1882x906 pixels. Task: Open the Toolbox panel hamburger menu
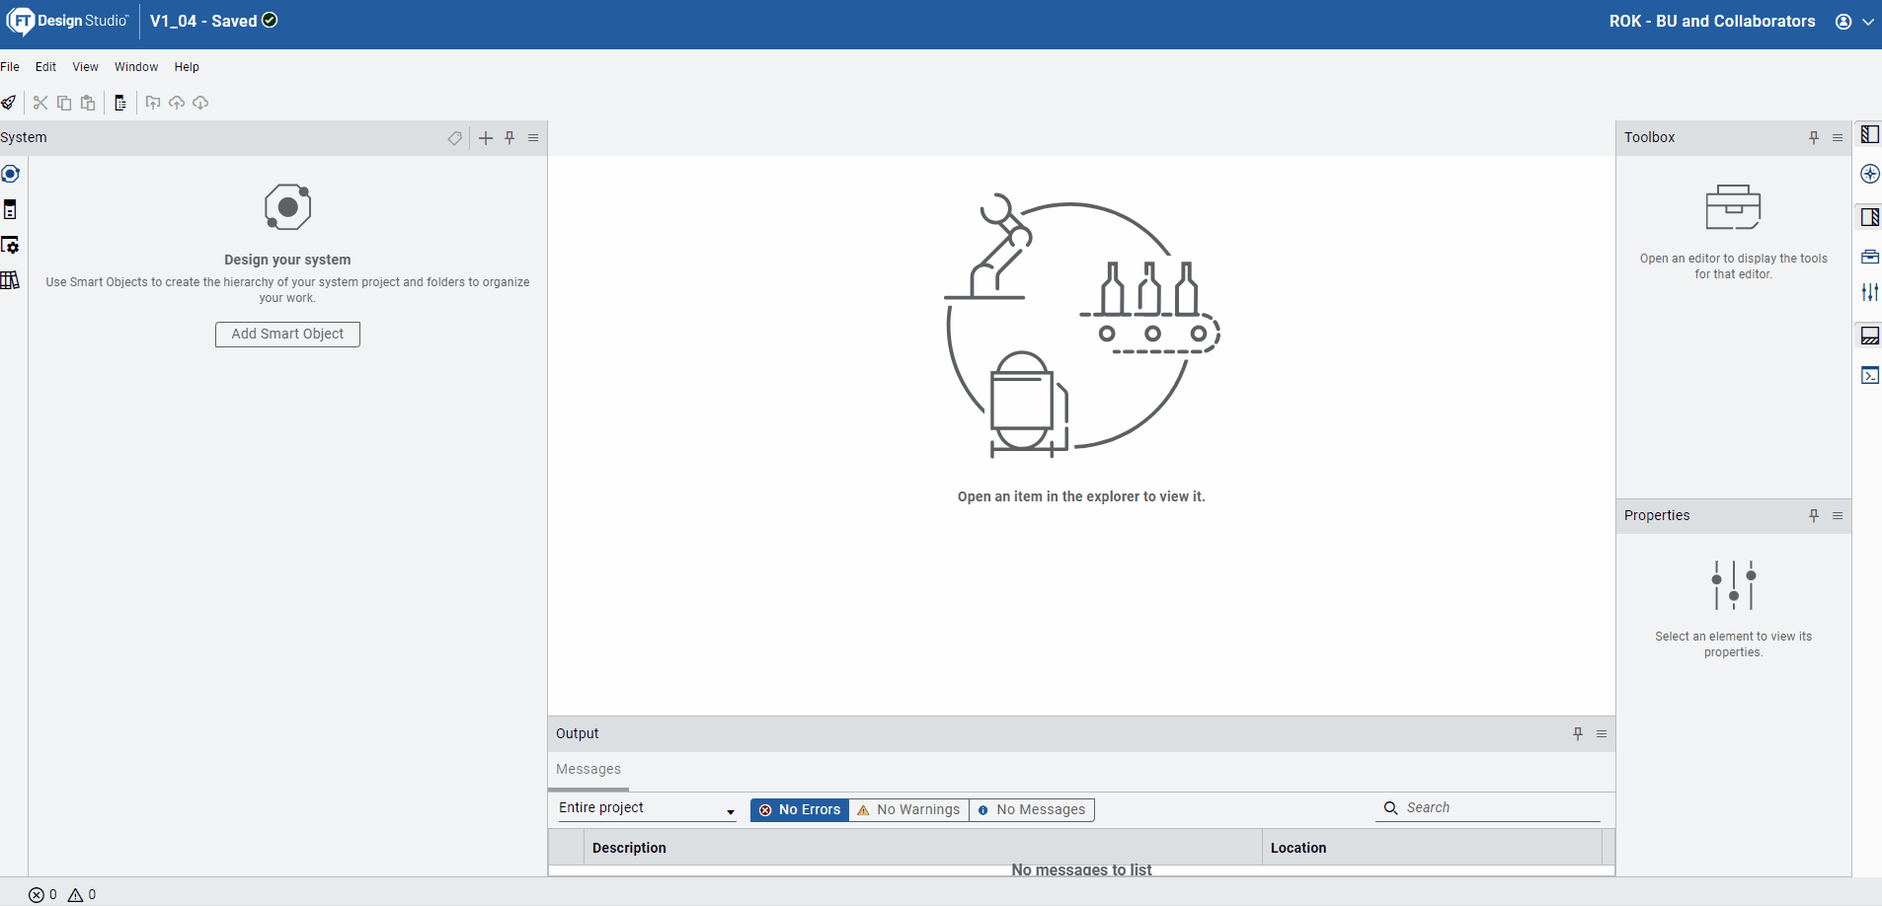(1838, 138)
